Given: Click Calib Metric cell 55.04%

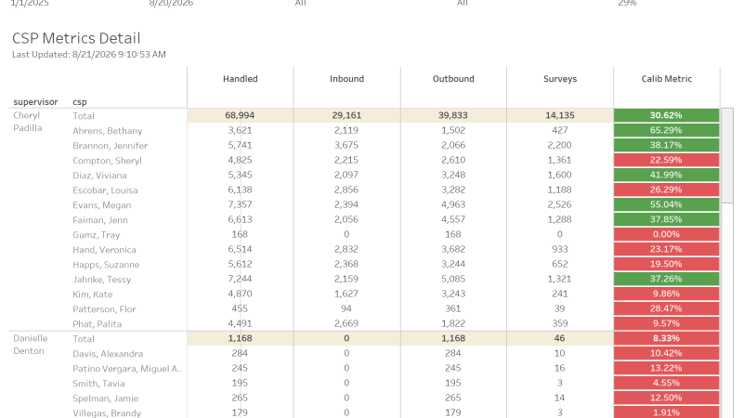Looking at the screenshot, I should pos(666,204).
